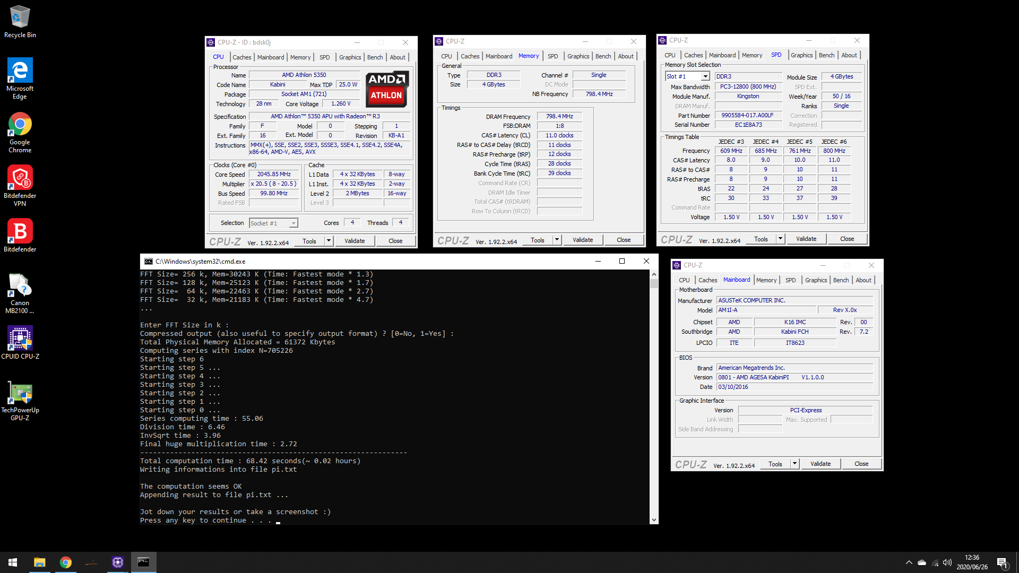Select Graphics tab in Memory window
Image resolution: width=1019 pixels, height=573 pixels.
click(578, 56)
